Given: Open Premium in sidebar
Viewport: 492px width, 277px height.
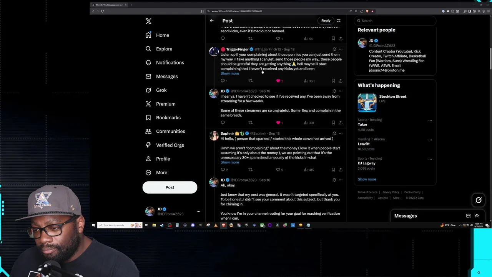Looking at the screenshot, I should point(161,104).
